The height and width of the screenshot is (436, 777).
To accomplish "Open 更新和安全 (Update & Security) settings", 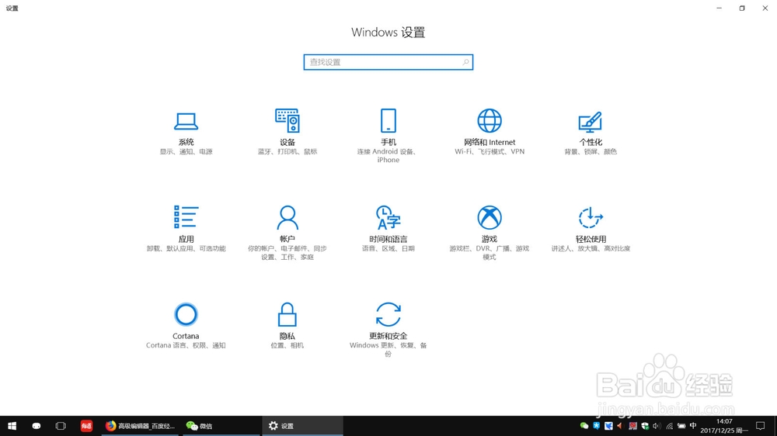I will [388, 330].
